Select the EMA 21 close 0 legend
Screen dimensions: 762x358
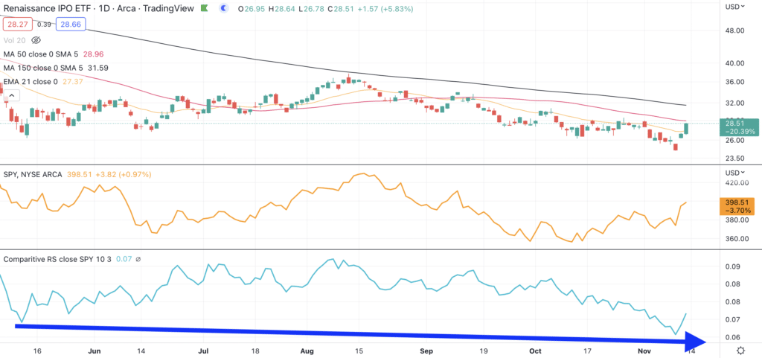point(30,82)
